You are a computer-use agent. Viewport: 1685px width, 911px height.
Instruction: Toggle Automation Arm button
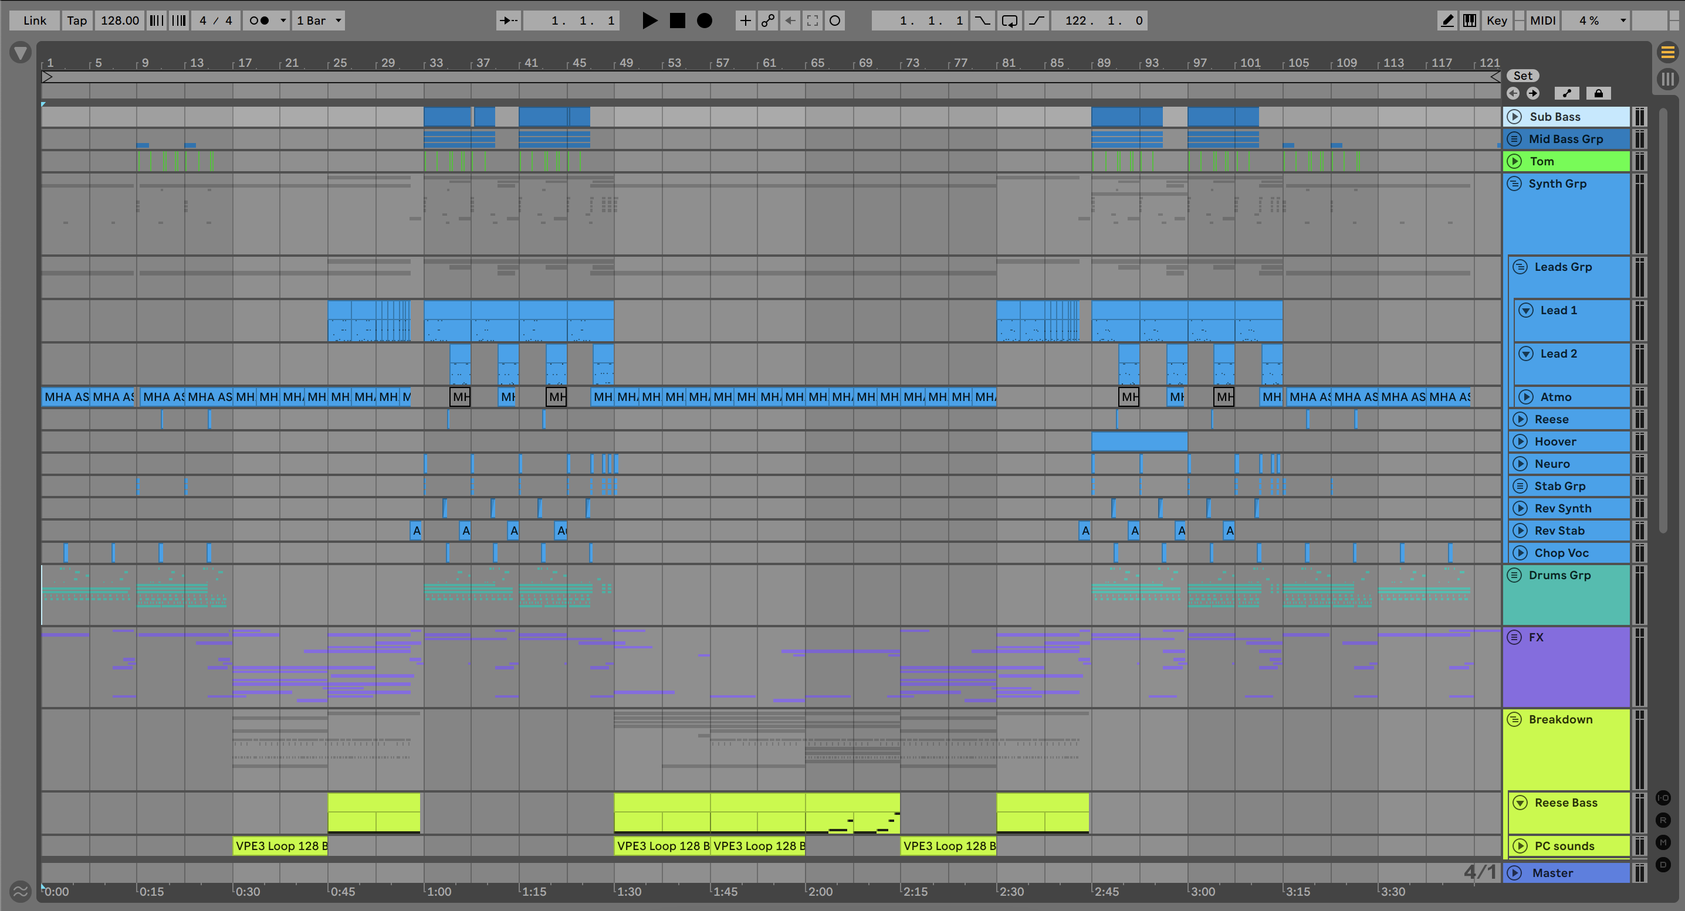(767, 21)
